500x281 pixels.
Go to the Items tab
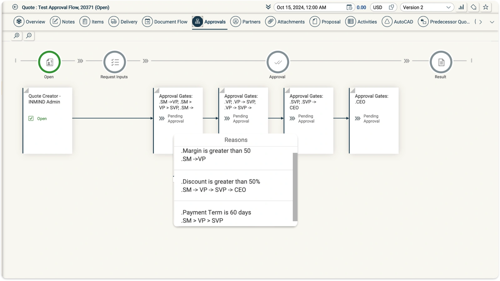click(x=92, y=22)
